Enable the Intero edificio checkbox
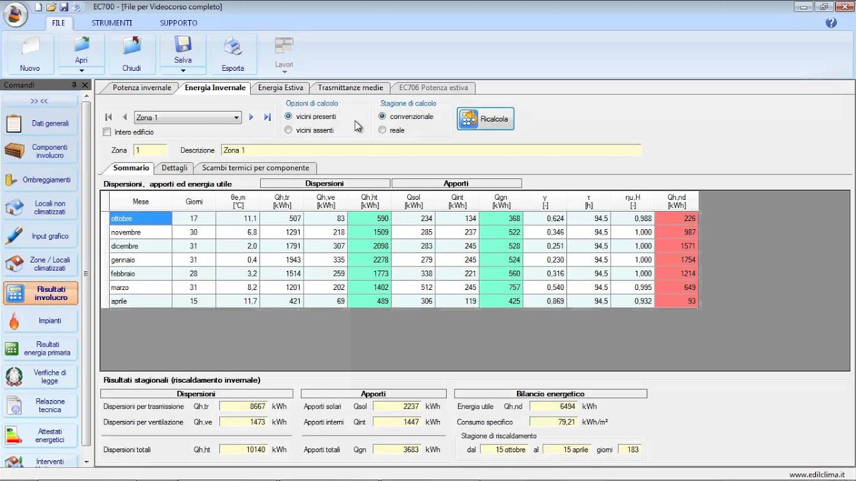 107,132
